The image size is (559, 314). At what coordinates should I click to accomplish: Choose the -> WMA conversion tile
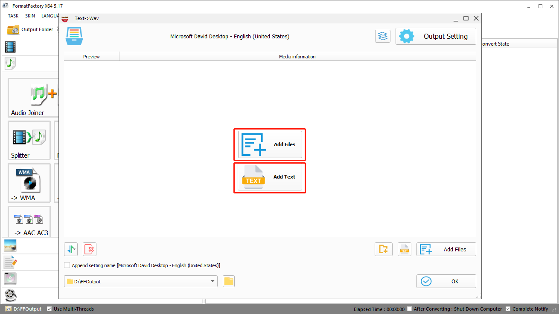point(29,183)
